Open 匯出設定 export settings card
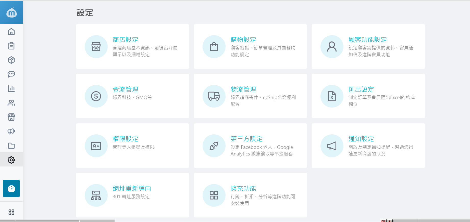470x222 pixels. [x=361, y=89]
